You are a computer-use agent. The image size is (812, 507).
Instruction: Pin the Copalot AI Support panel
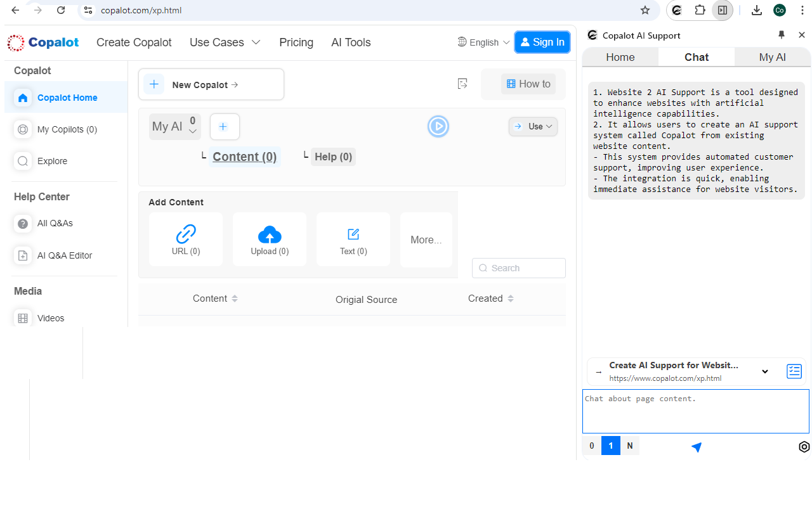782,35
